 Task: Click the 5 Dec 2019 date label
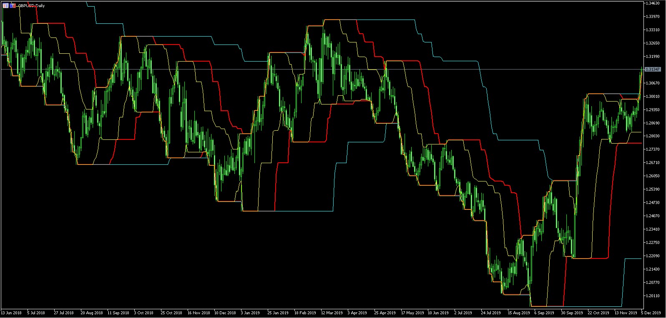click(651, 313)
